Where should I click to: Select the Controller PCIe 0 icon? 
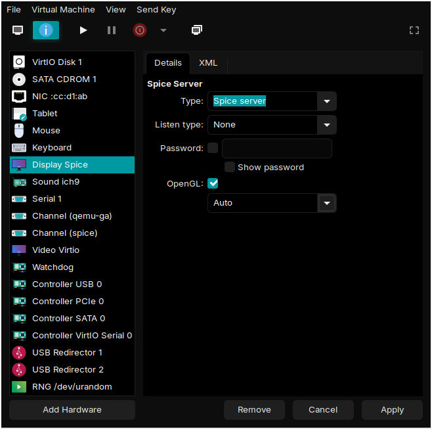19,302
